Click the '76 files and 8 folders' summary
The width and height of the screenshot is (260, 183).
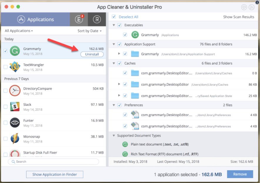[x=216, y=44]
